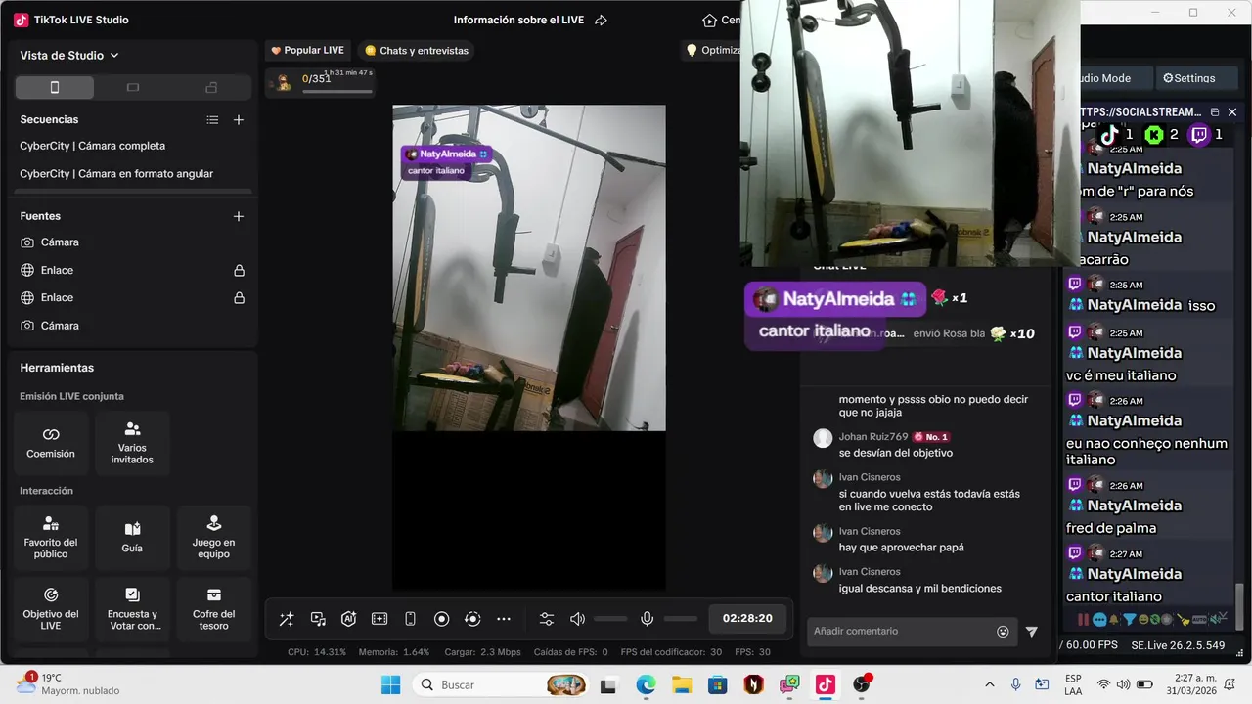Open Windows Start menu
This screenshot has height=704, width=1252.
pos(390,684)
